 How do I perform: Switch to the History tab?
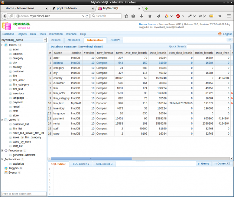pyautogui.click(x=115, y=40)
